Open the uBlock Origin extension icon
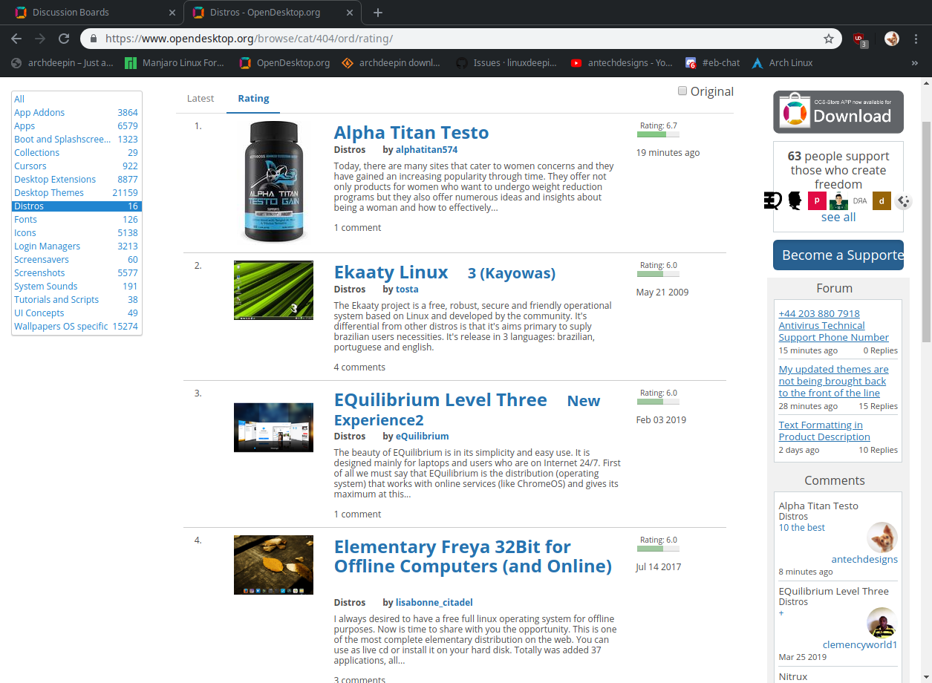The height and width of the screenshot is (683, 932). 859,39
